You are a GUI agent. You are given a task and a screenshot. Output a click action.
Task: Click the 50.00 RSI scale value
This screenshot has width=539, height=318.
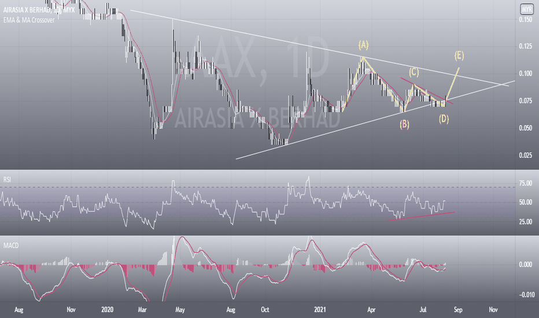526,202
